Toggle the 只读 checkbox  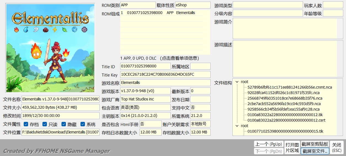click(x=45, y=124)
